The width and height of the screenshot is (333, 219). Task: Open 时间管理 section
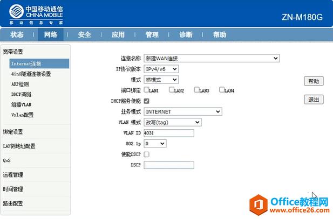coord(13,189)
